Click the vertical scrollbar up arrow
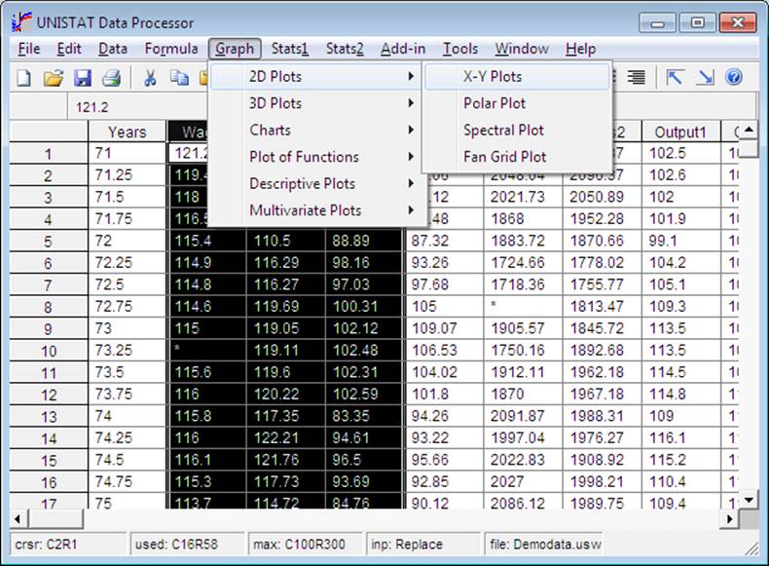769x566 pixels. [749, 131]
